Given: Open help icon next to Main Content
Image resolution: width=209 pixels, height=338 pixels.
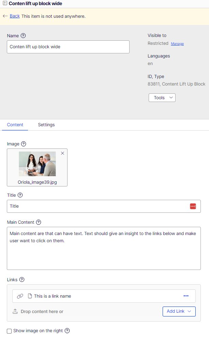Looking at the screenshot, I should (39, 222).
